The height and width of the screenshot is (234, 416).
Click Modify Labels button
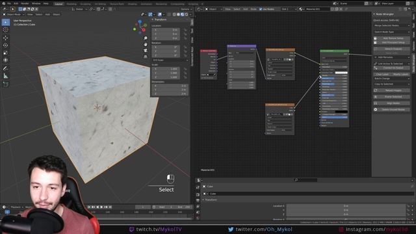click(x=401, y=74)
